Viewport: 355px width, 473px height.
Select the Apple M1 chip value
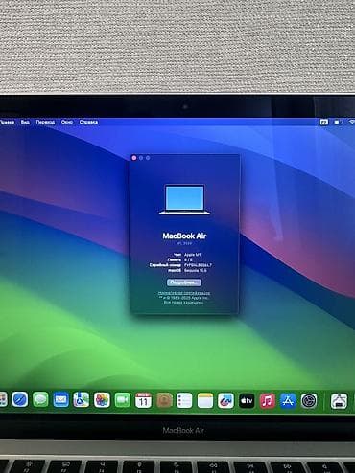[193, 255]
